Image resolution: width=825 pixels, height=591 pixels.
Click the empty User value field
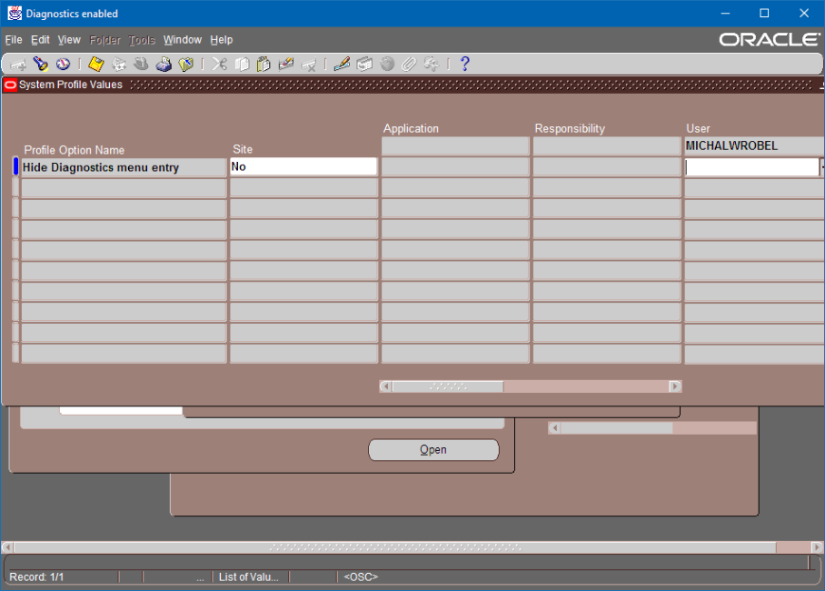(x=751, y=167)
